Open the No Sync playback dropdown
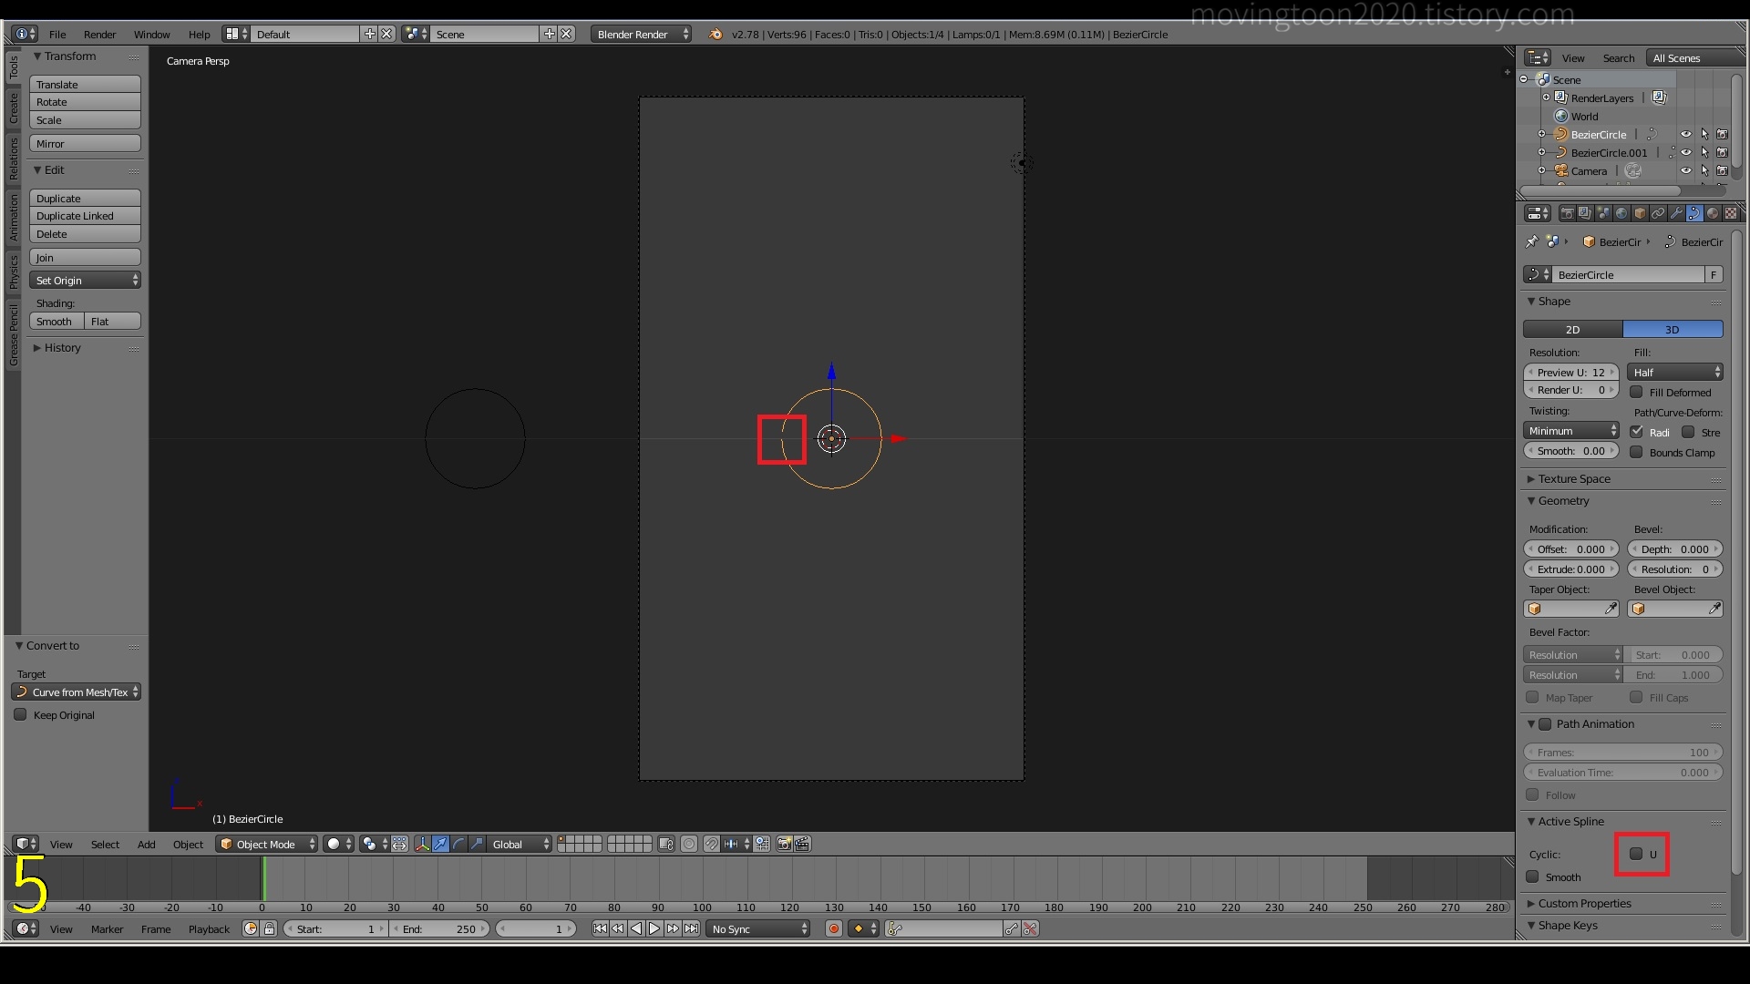The width and height of the screenshot is (1750, 984). click(758, 929)
